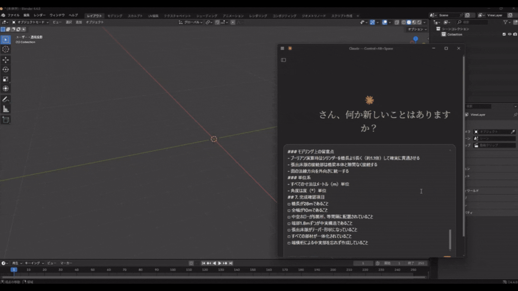Switch to the モデリング workspace tab
This screenshot has height=291, width=518.
(115, 16)
